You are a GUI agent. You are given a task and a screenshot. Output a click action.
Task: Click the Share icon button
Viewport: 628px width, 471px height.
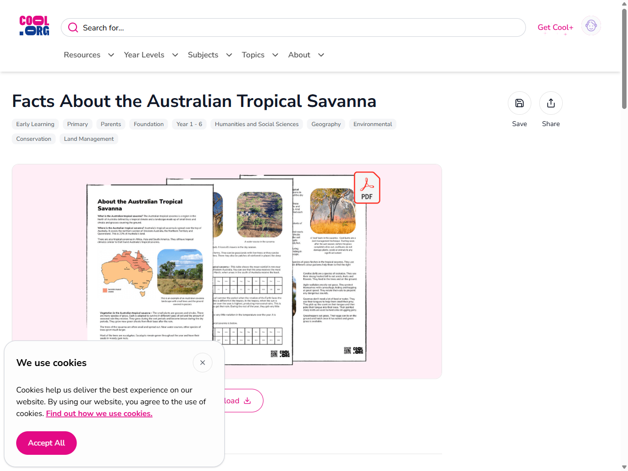click(551, 103)
